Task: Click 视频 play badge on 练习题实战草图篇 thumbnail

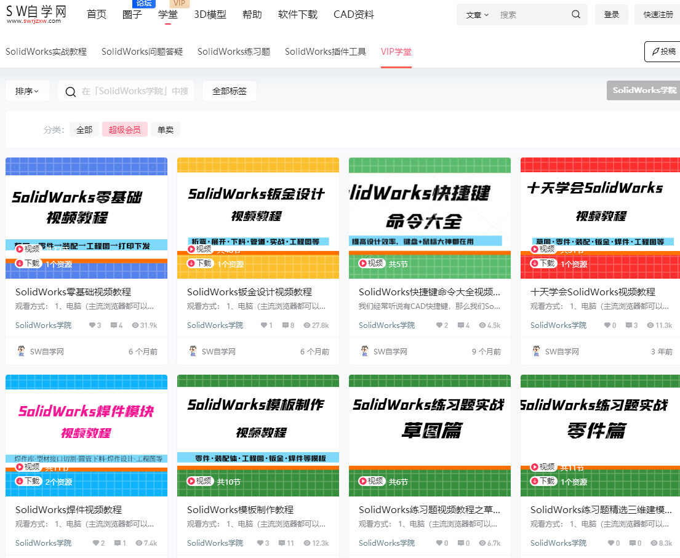Action: click(371, 481)
